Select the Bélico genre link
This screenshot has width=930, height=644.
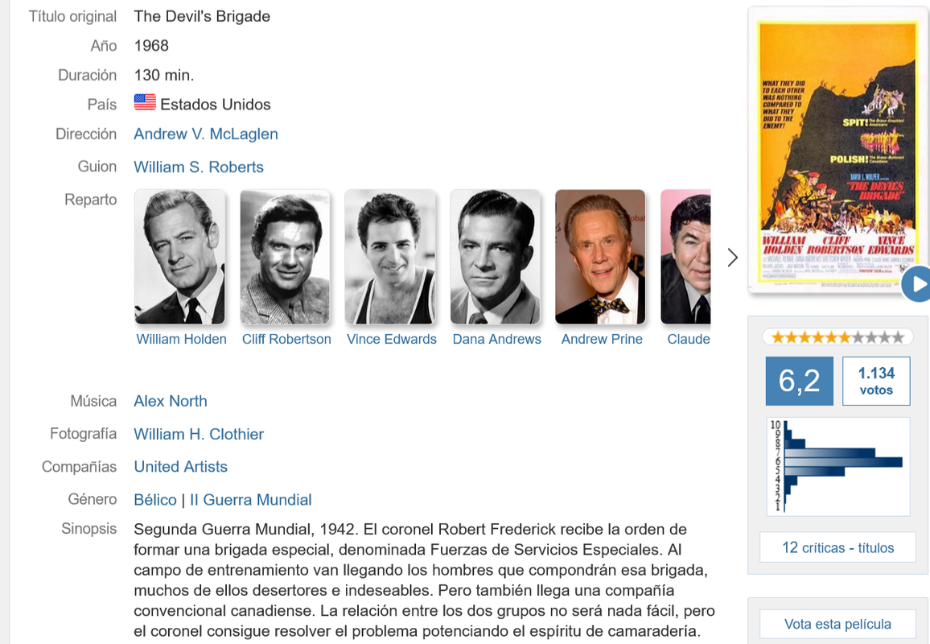(155, 500)
